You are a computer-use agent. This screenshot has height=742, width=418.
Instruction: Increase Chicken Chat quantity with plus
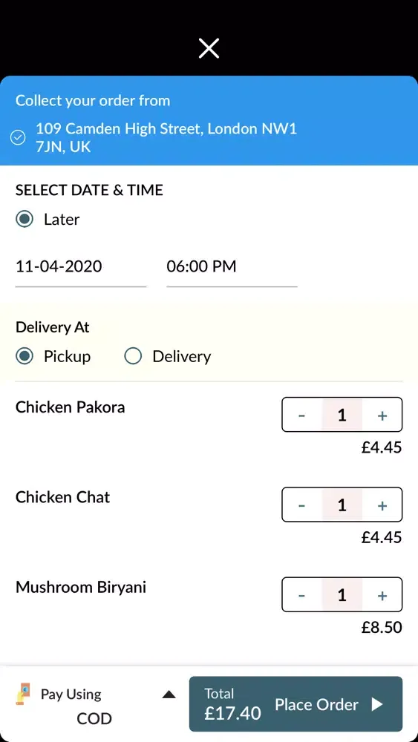click(x=382, y=505)
